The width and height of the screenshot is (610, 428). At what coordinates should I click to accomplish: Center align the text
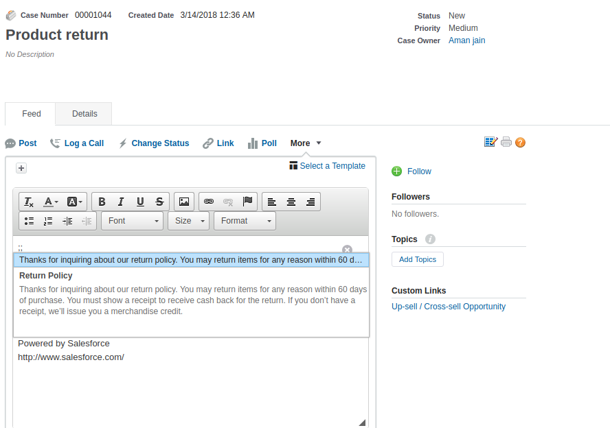(291, 202)
